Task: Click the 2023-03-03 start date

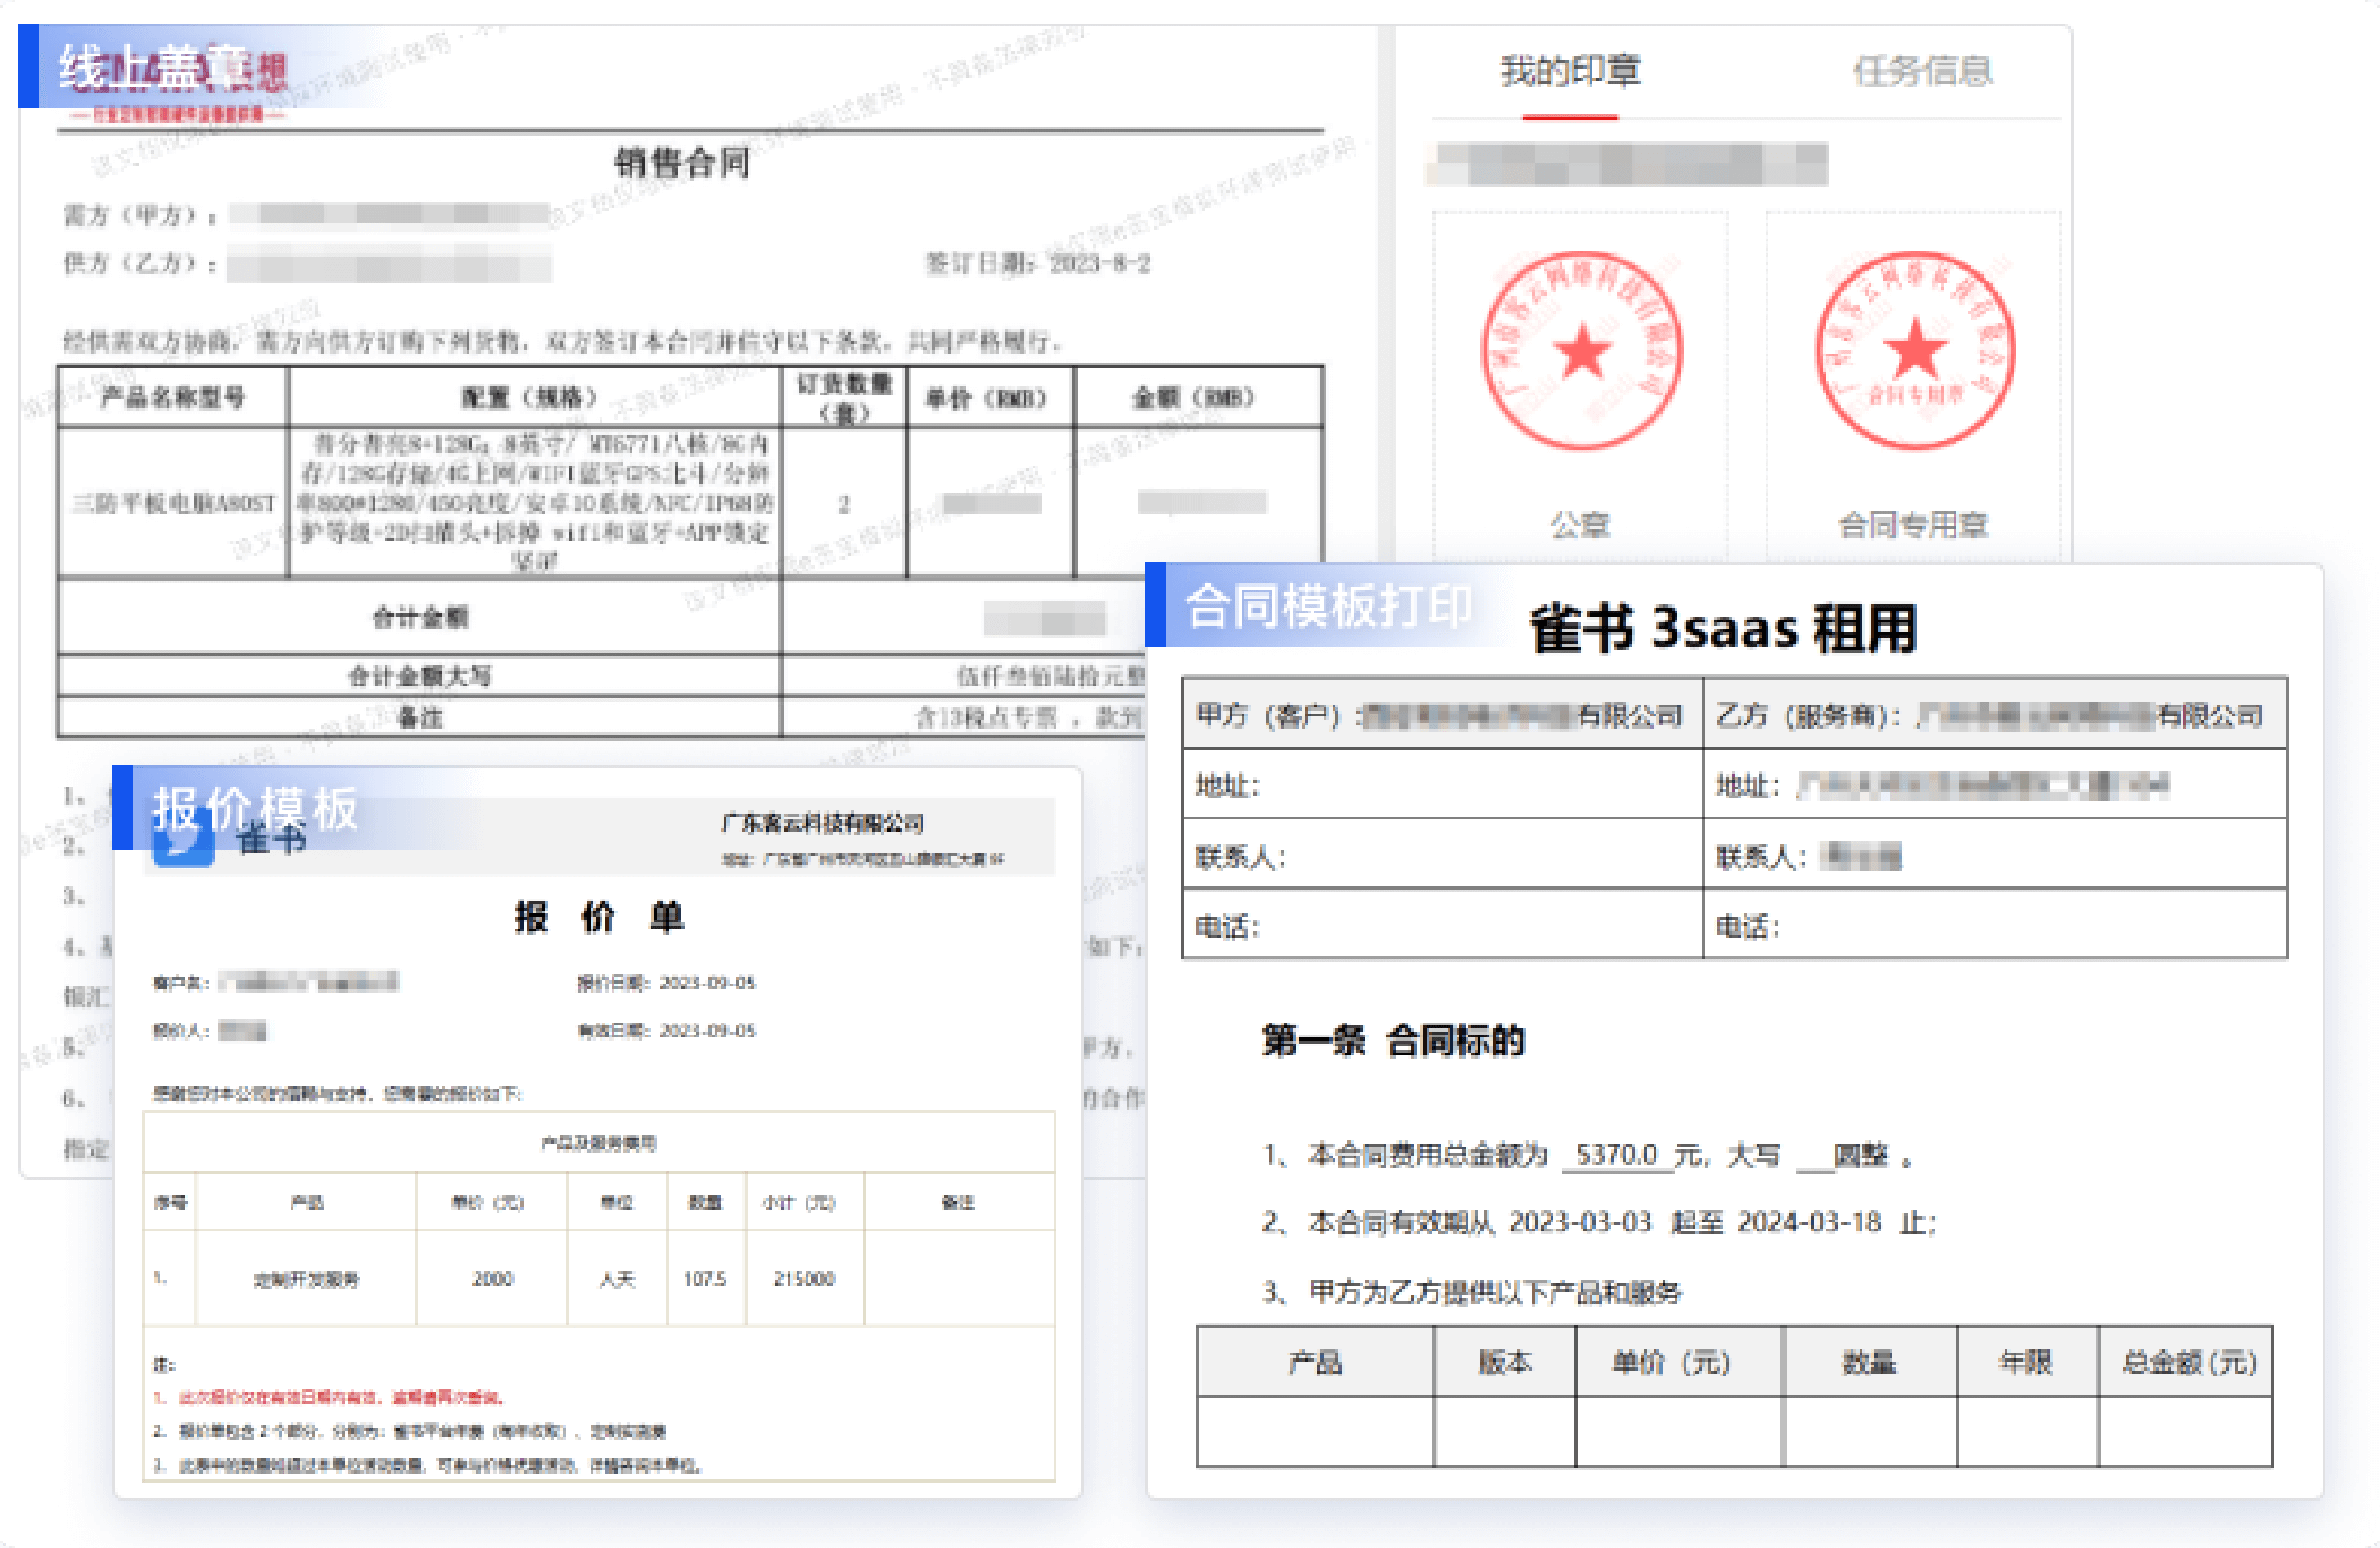Action: tap(1580, 1221)
